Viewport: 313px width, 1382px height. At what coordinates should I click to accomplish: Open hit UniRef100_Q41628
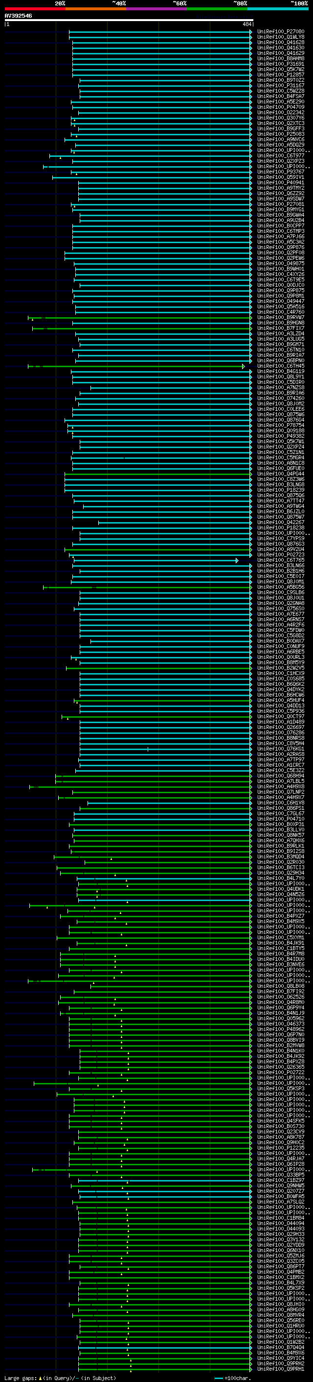[x=280, y=42]
